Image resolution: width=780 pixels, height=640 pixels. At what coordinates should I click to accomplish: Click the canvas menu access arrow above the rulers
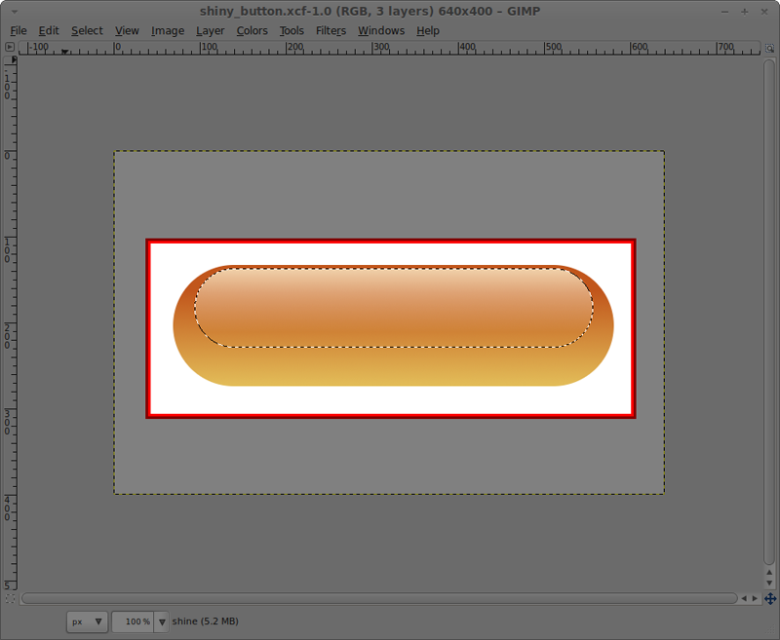tap(12, 46)
